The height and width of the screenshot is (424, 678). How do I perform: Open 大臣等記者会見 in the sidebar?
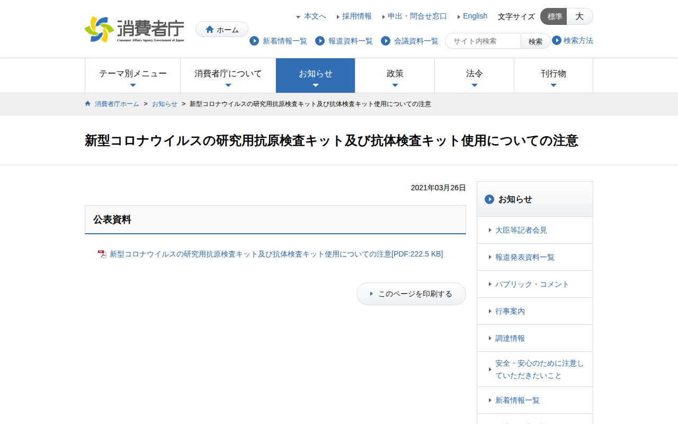coord(521,230)
